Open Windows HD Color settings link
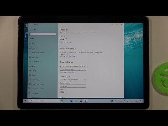Screen dimensions: 168x126 68,56
